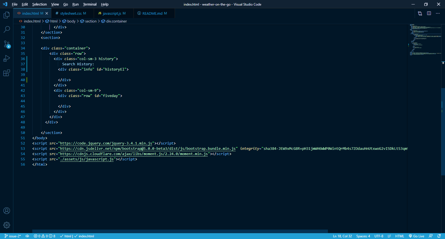Click the issue-2* branch in status bar
The height and width of the screenshot is (239, 445).
click(13, 236)
